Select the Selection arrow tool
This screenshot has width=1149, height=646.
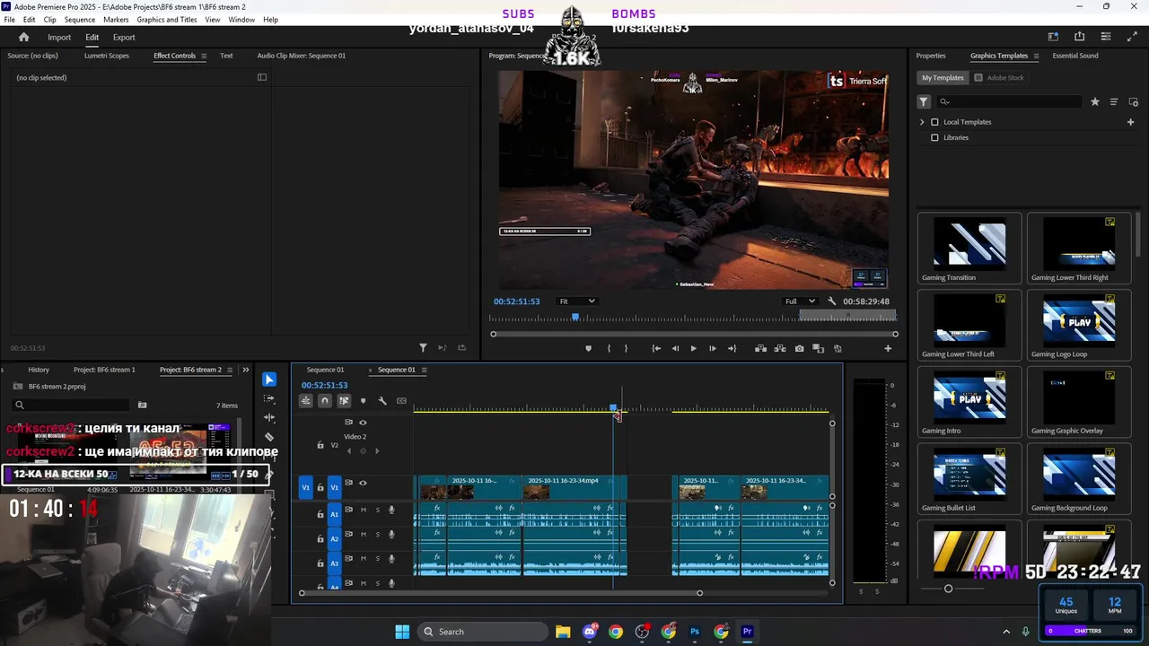[269, 380]
